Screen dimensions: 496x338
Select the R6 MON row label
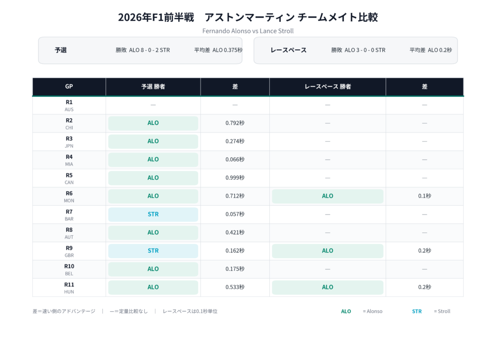[x=69, y=197]
